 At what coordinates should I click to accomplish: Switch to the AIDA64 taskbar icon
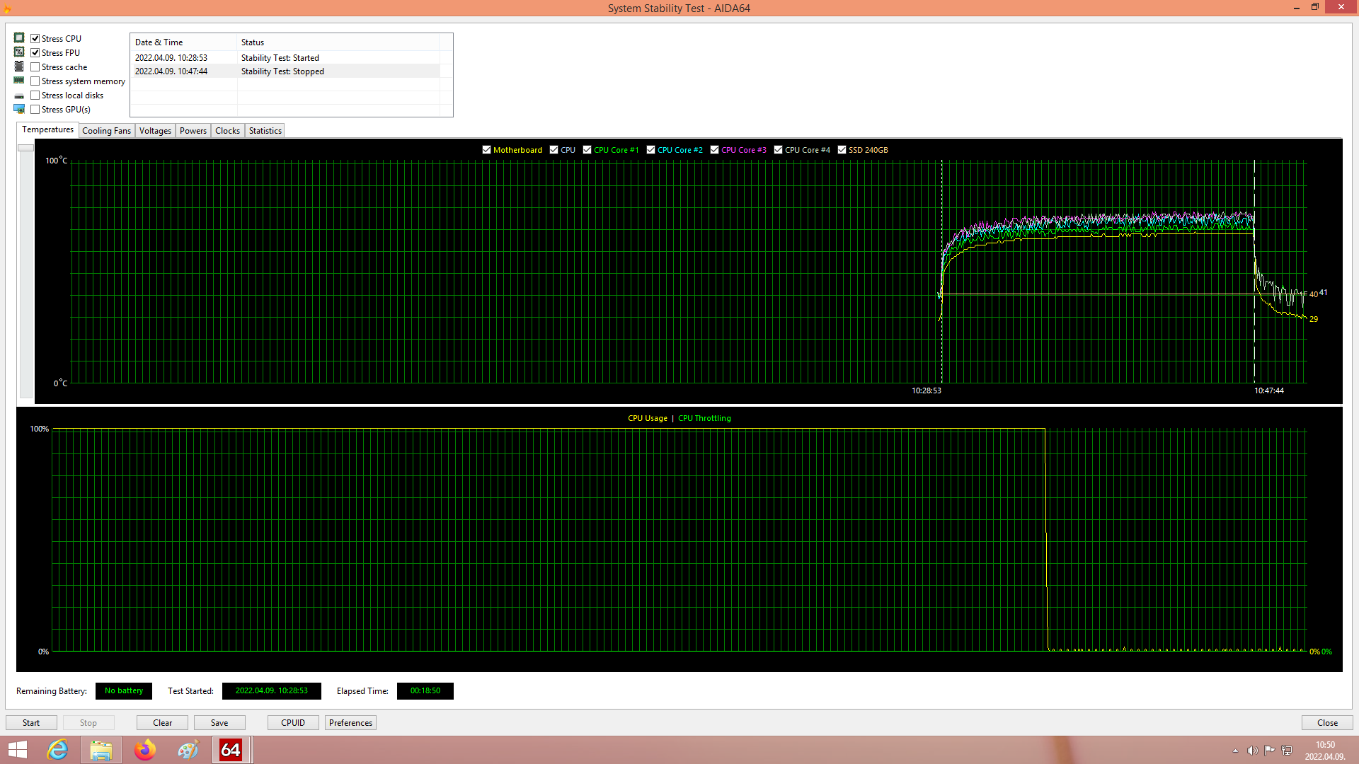tap(231, 750)
